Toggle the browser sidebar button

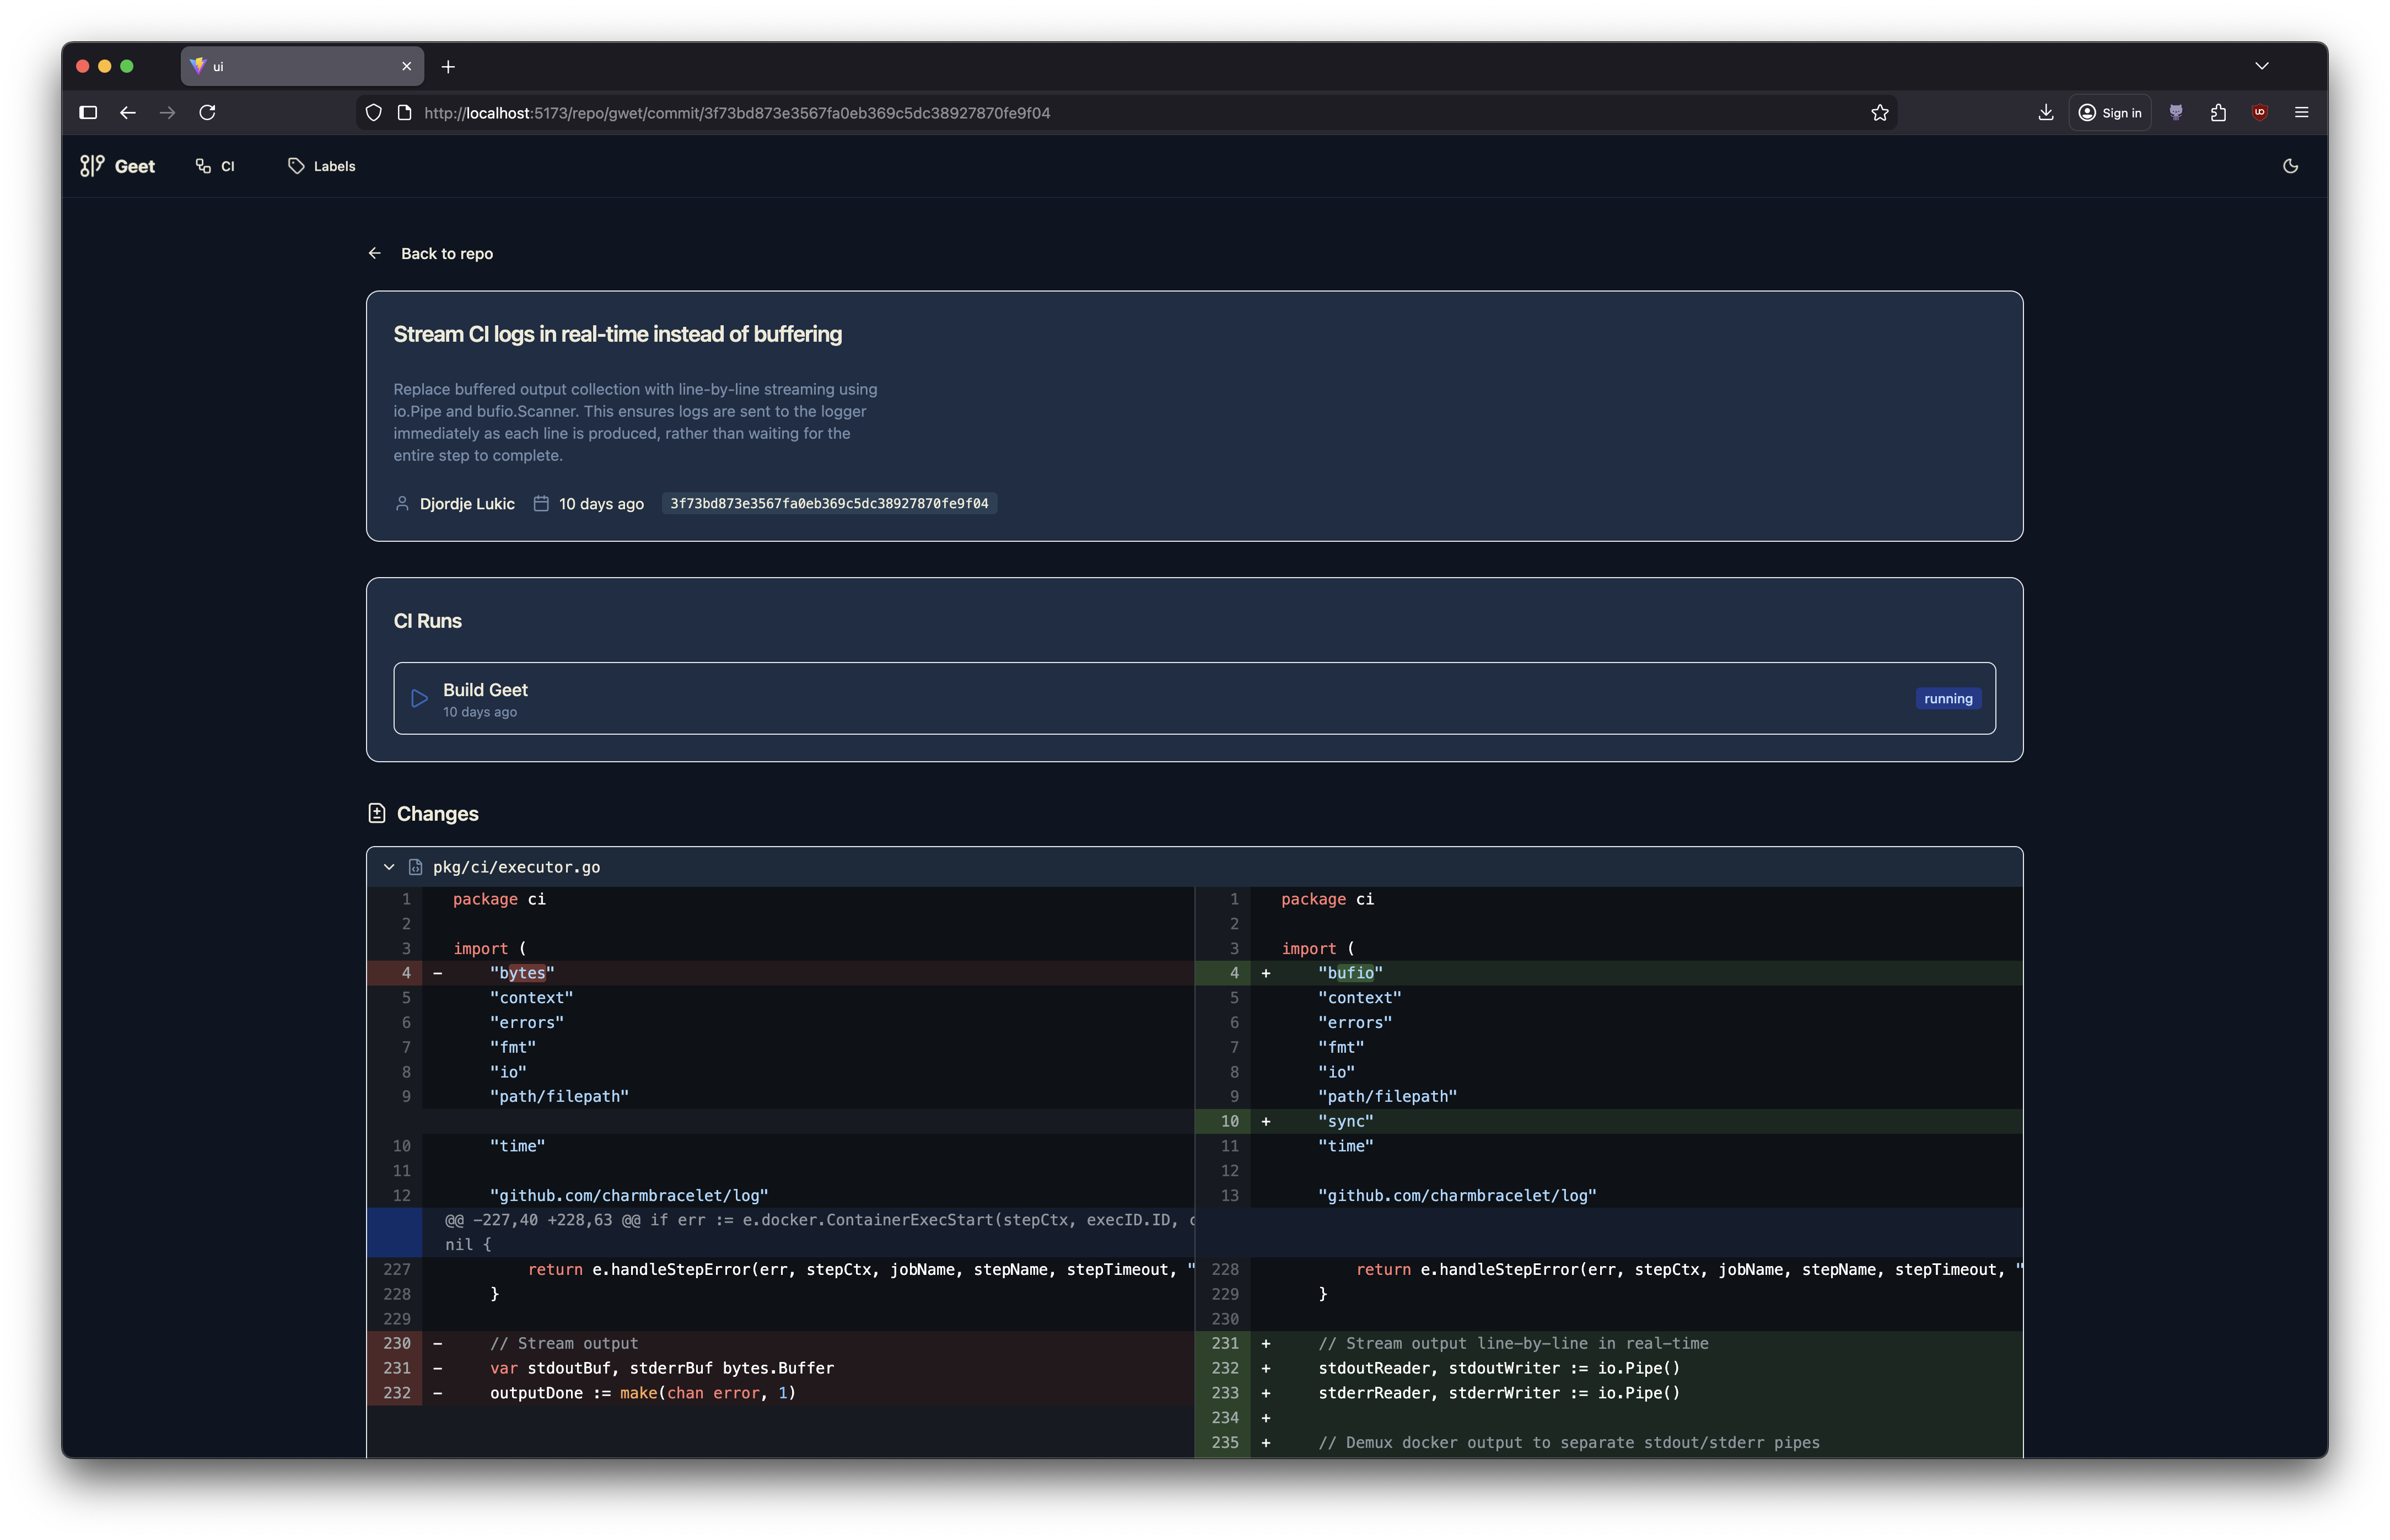pos(88,113)
